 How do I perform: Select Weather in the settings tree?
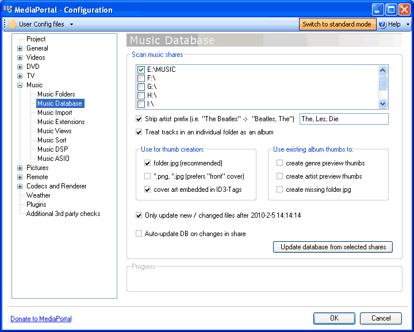coord(39,195)
